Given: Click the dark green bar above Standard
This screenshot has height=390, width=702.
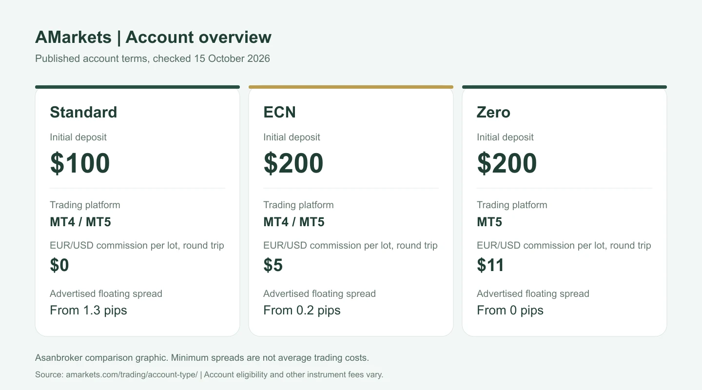Looking at the screenshot, I should 137,87.
